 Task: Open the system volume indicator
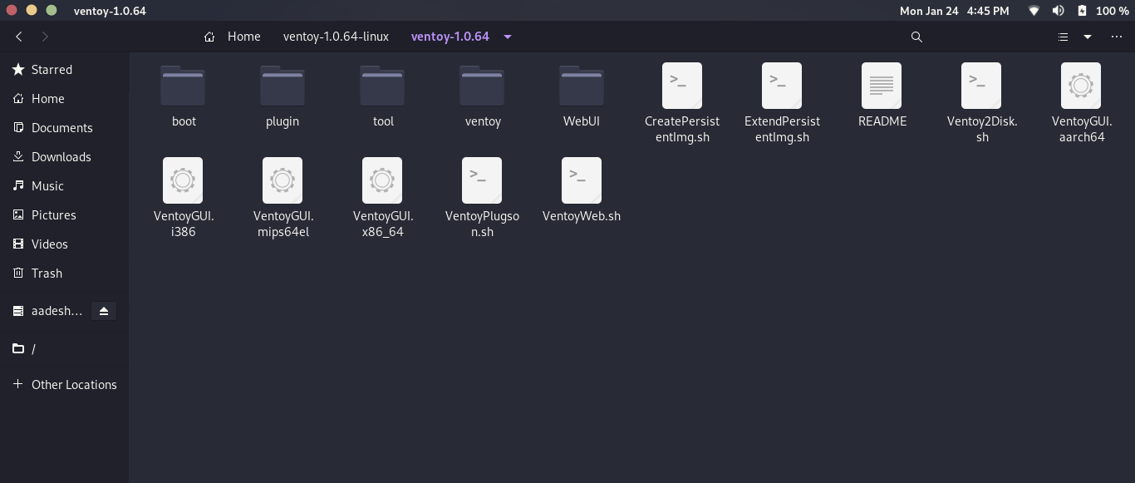click(1058, 11)
